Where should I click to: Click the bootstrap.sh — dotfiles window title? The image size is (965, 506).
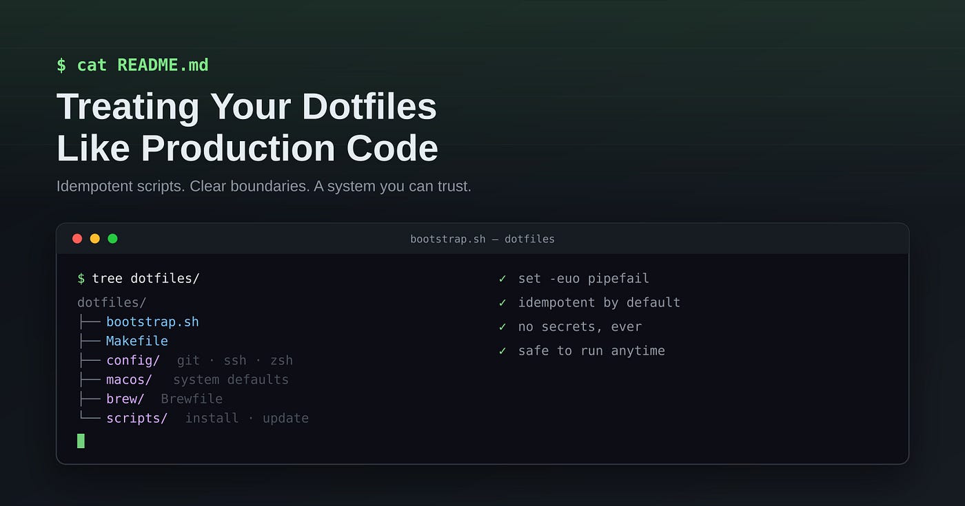(x=482, y=240)
